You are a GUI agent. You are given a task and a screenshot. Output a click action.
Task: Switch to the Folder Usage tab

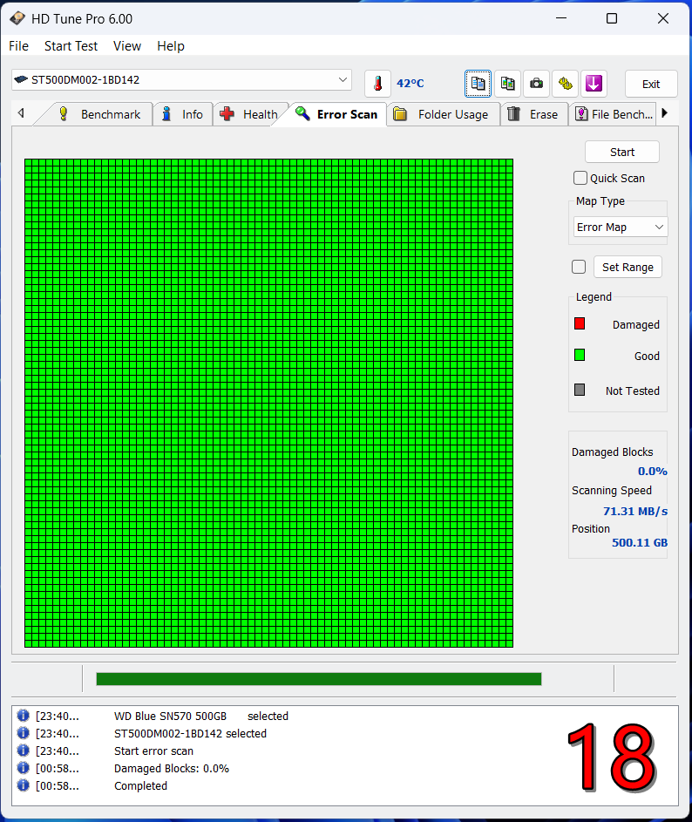coord(443,114)
